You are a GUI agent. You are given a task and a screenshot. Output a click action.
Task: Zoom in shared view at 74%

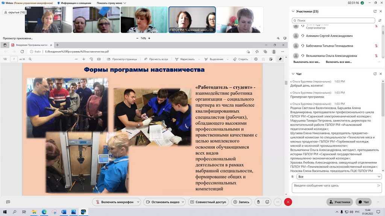(x=149, y=38)
